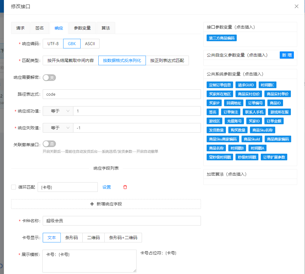Insert 充值账号 variable tag
Viewport: 305px width, 274px height.
[234, 121]
